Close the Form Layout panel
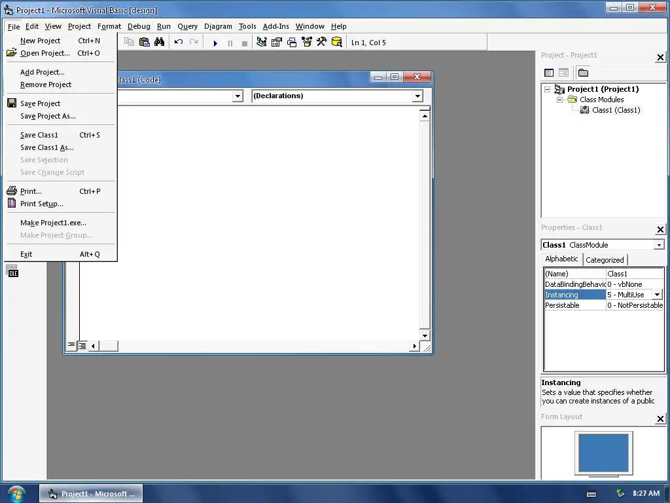 (x=660, y=419)
